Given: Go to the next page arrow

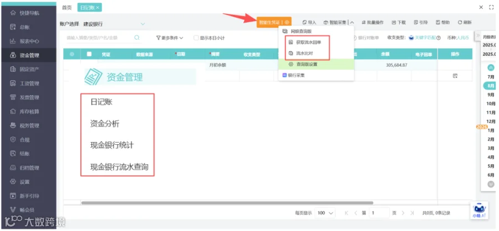Looking at the screenshot, I should [x=403, y=213].
